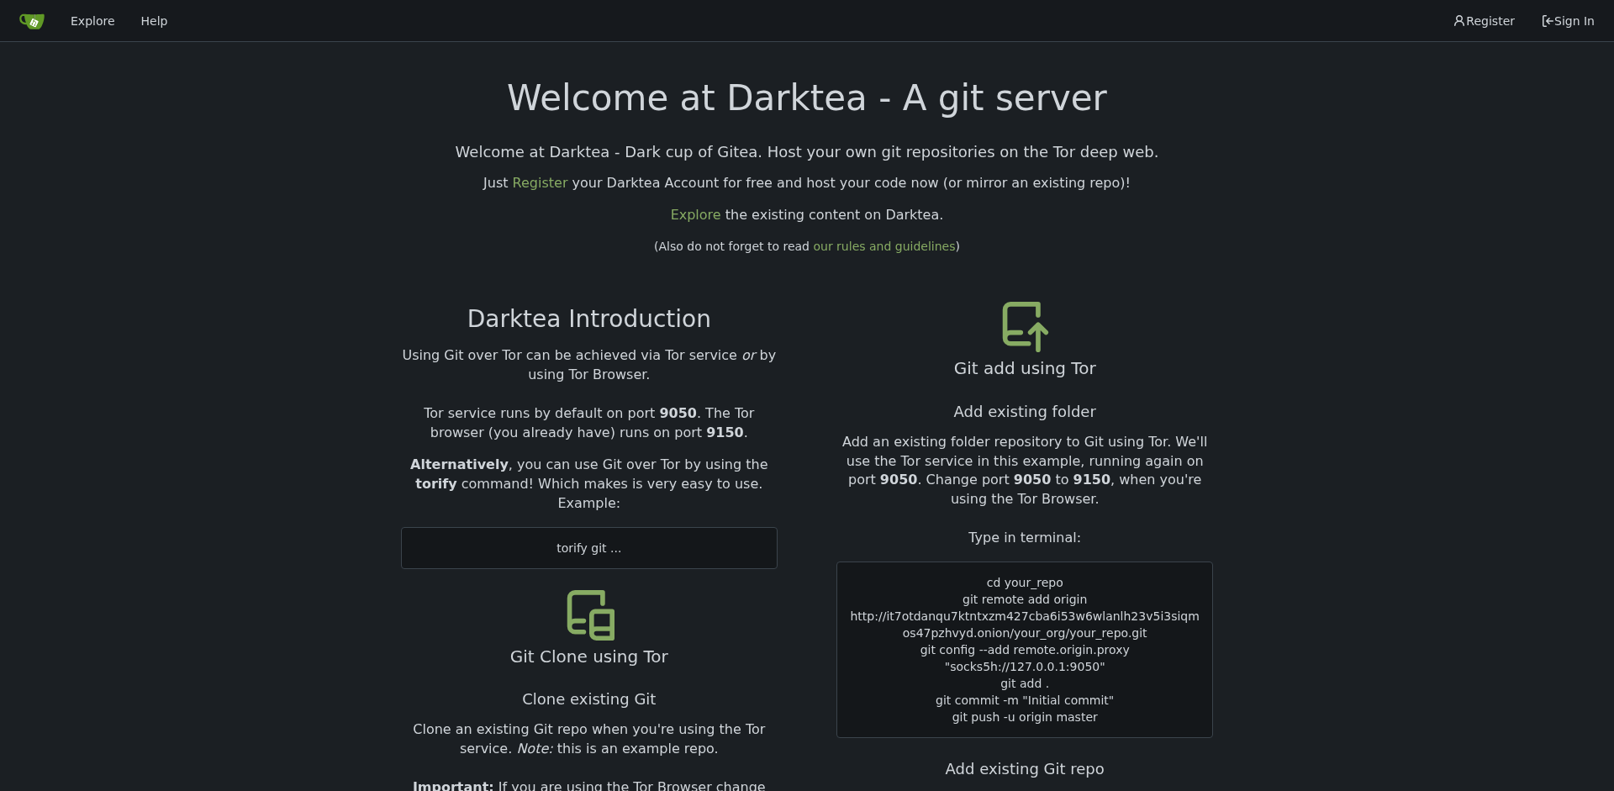Click the Git Clone using Tor heading
Screen dimensions: 1614x791
pyautogui.click(x=588, y=657)
